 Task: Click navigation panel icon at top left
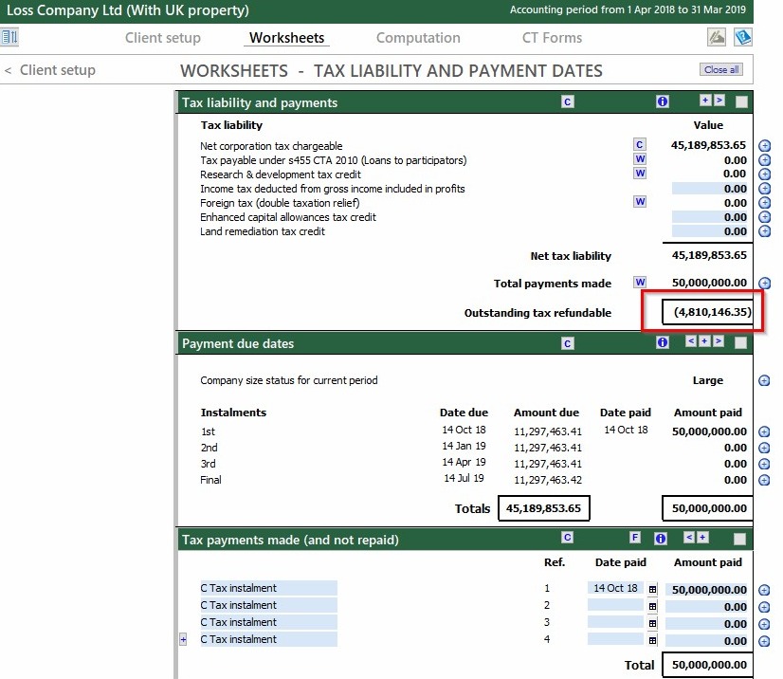(x=9, y=38)
